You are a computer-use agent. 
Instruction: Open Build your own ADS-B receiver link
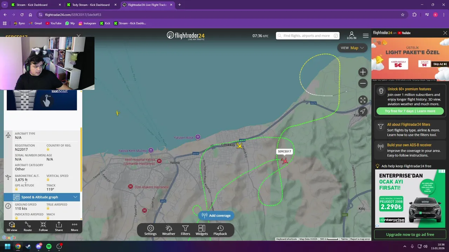coord(409,145)
